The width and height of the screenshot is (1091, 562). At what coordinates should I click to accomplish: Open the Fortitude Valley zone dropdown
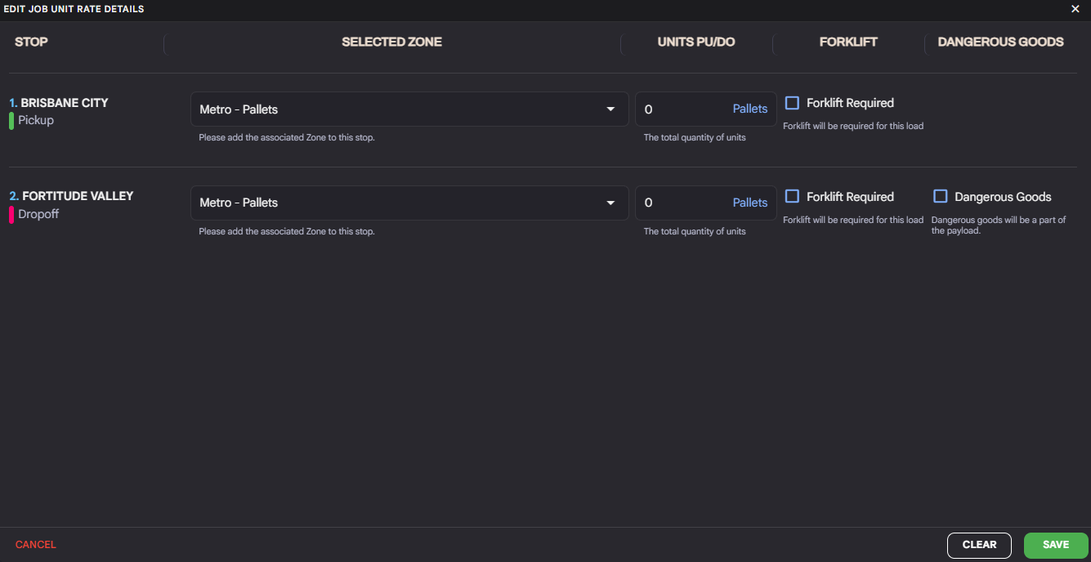409,203
